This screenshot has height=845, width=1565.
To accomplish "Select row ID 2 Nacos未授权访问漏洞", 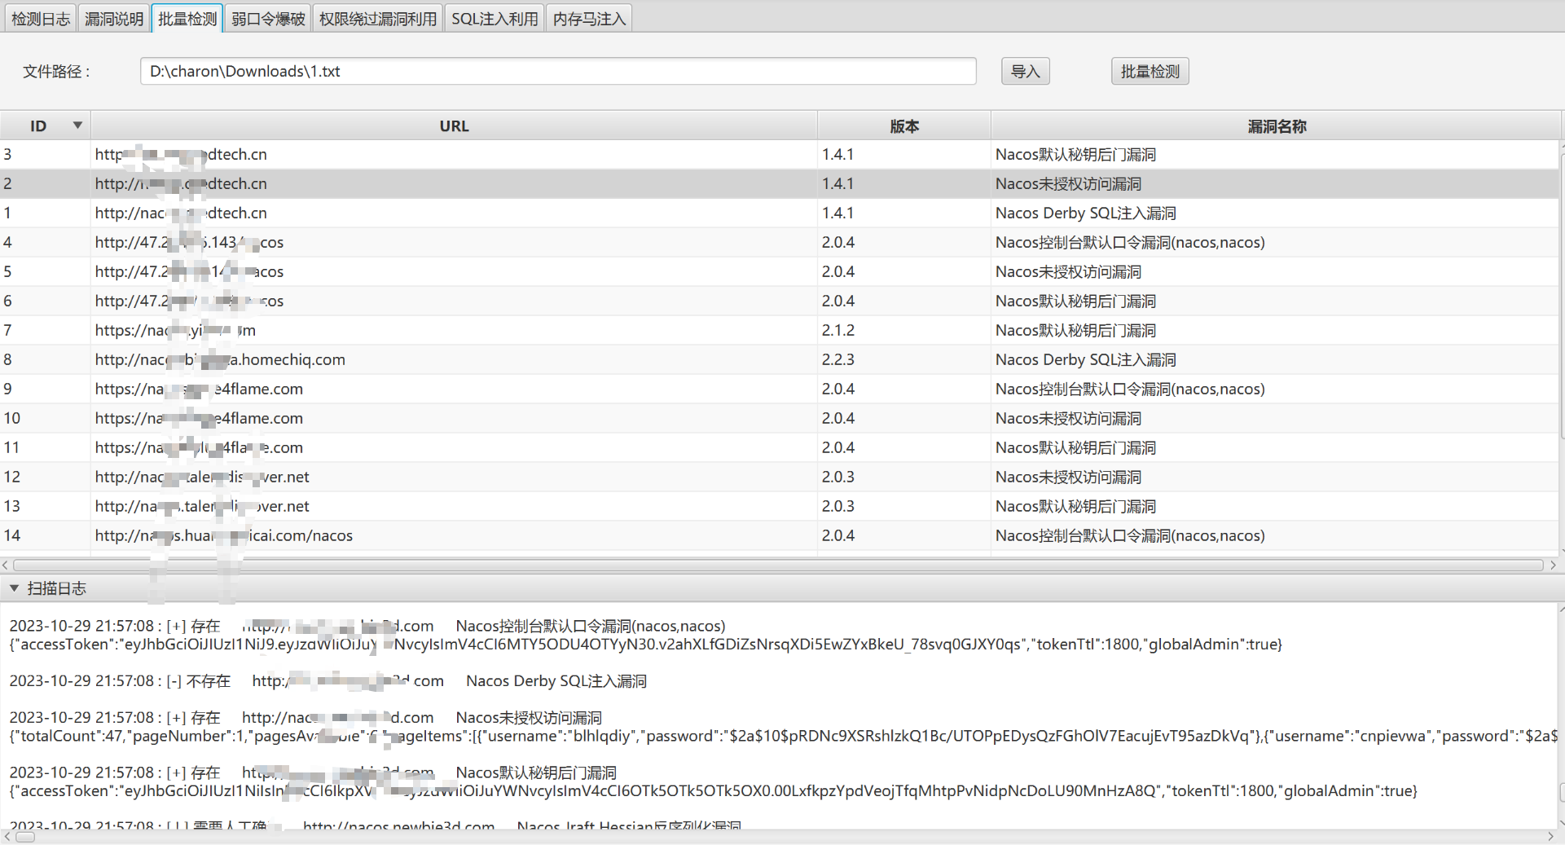I will 780,183.
